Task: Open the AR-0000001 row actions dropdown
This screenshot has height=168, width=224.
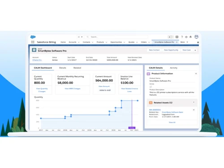Action: tap(194, 110)
